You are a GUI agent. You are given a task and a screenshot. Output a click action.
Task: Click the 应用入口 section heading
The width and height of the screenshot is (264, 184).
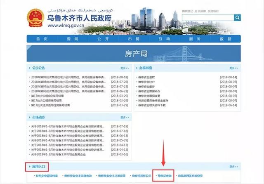[38, 167]
